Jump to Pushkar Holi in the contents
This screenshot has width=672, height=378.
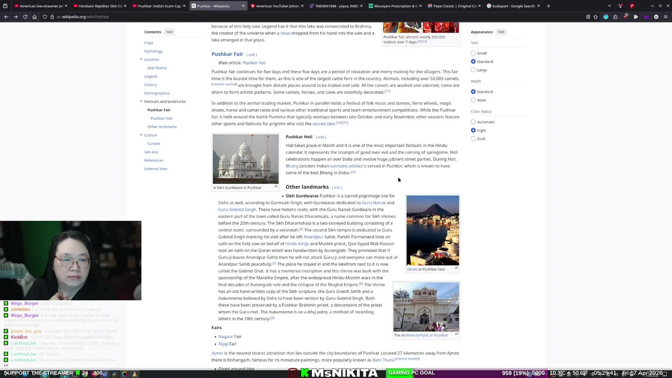tap(161, 118)
